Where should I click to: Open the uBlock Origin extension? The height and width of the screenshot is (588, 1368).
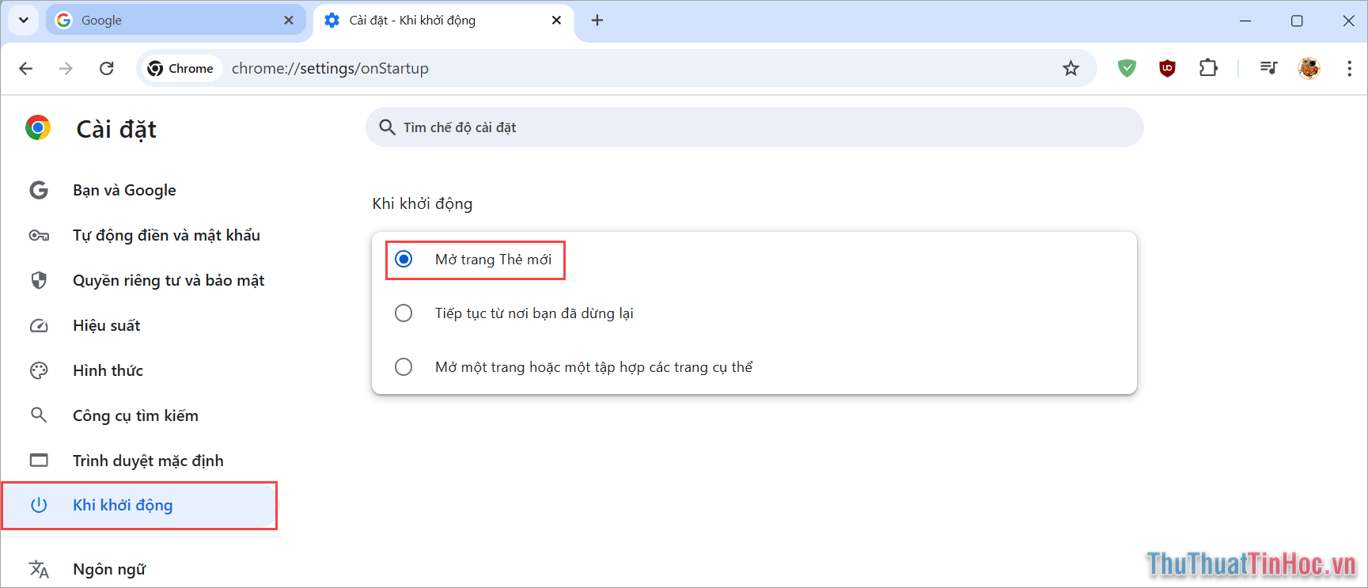1167,69
